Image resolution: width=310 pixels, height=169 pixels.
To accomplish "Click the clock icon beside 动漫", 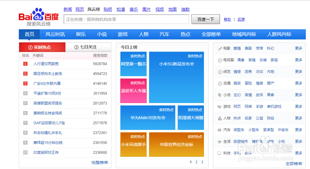I will (x=220, y=83).
